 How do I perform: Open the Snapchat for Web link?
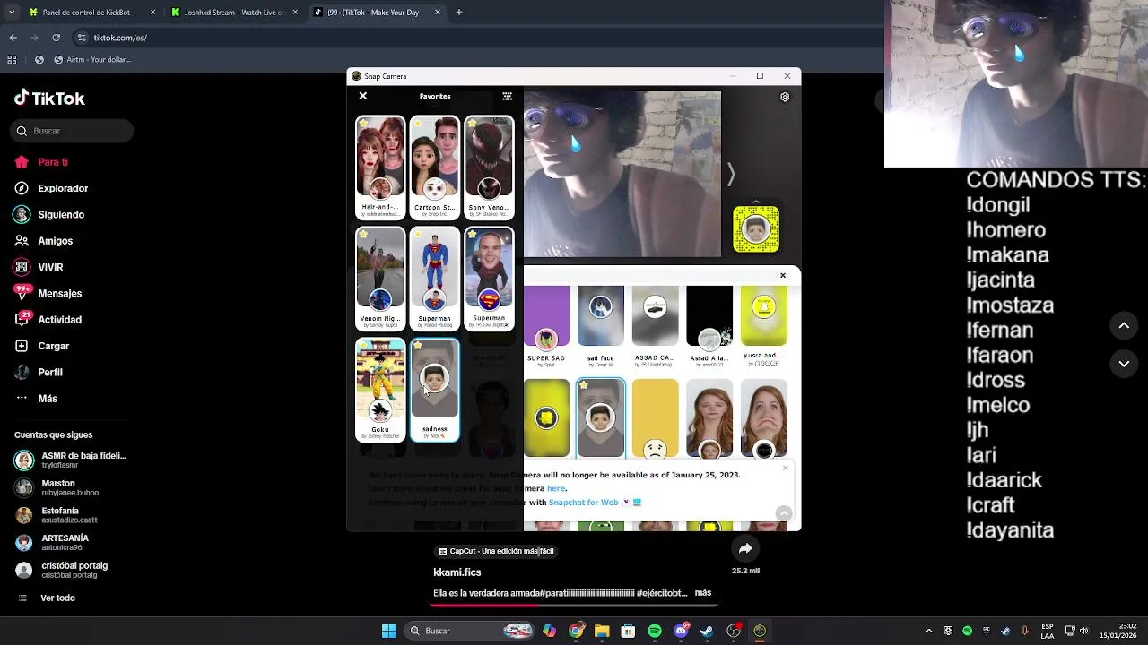[x=584, y=503]
